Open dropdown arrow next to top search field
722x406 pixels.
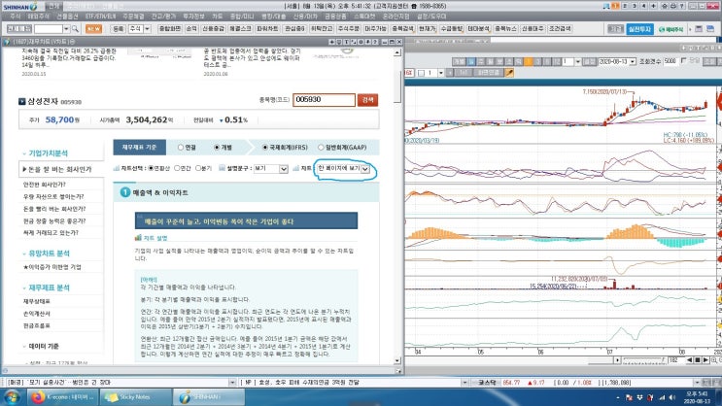tap(66, 29)
